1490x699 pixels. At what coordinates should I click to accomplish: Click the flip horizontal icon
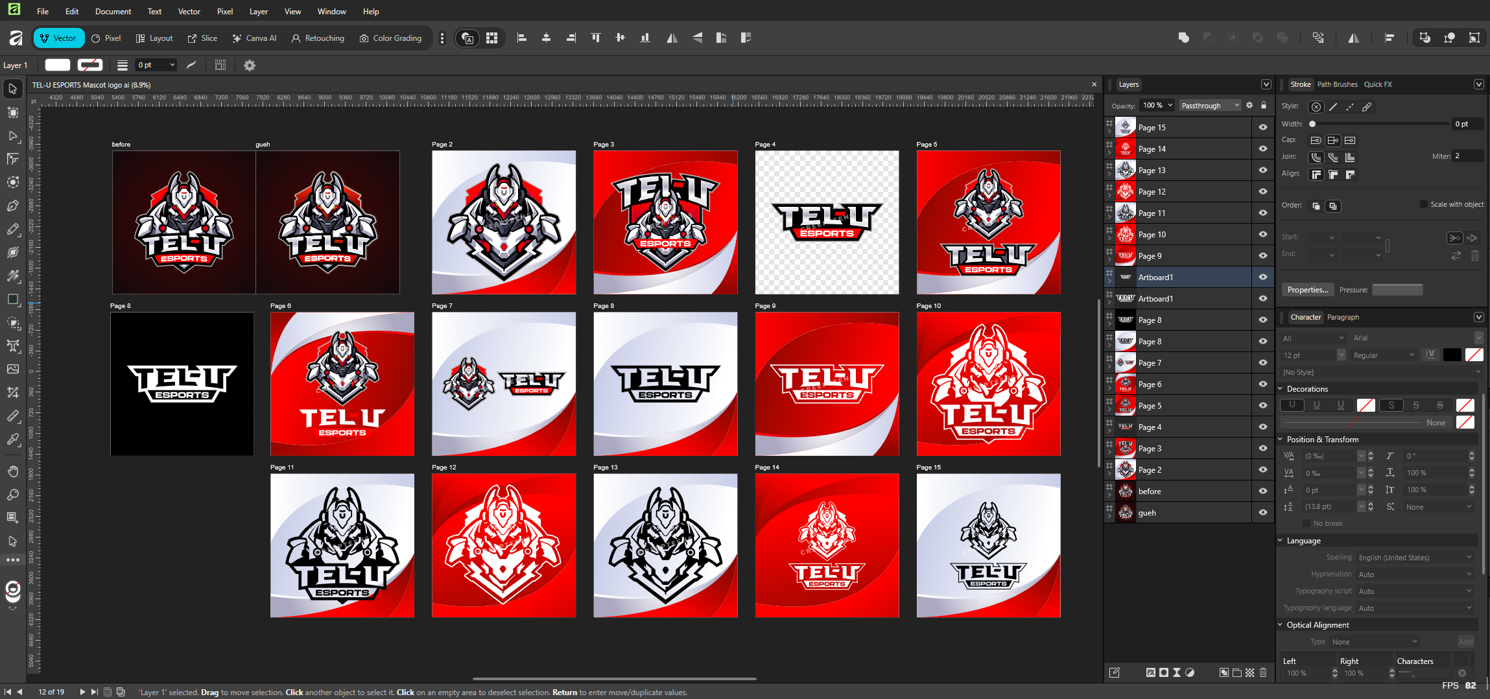point(672,38)
